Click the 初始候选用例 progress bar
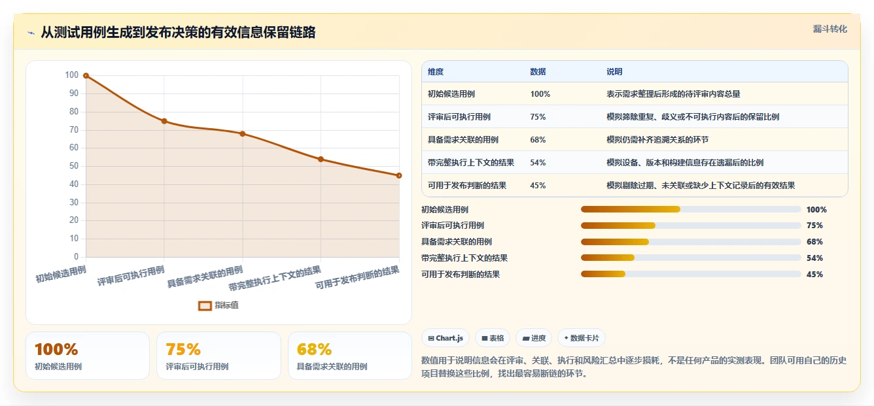The width and height of the screenshot is (874, 406). (x=691, y=209)
